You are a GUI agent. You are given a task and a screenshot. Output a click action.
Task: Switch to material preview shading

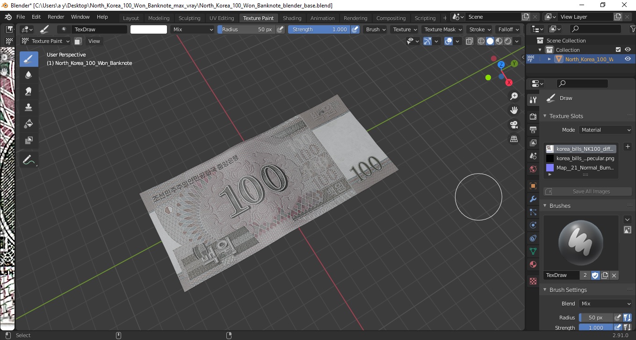pyautogui.click(x=499, y=41)
